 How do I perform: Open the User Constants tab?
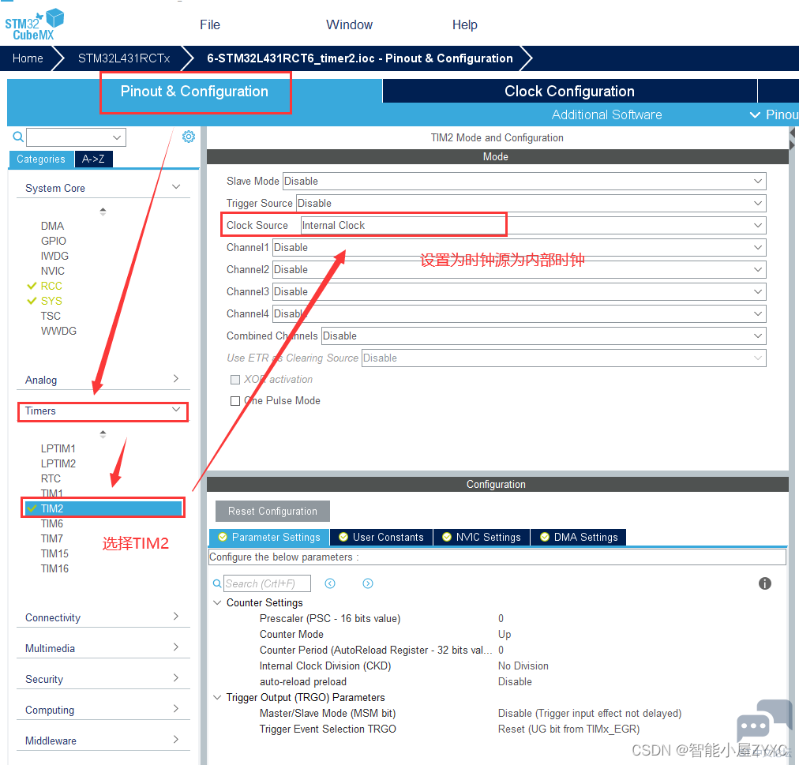381,537
